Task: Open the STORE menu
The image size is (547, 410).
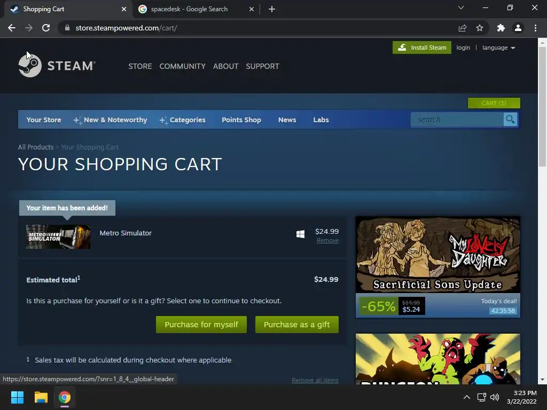Action: [140, 66]
